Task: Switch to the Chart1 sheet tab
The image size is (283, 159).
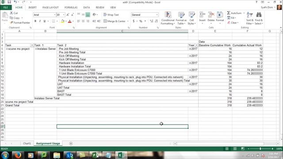Action: click(27, 144)
